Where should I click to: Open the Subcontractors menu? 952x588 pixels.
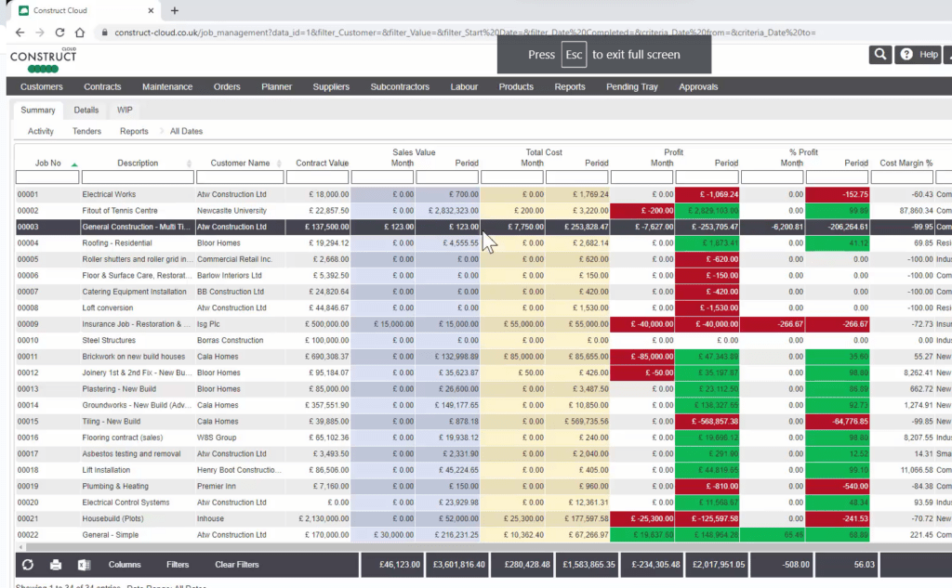click(400, 86)
